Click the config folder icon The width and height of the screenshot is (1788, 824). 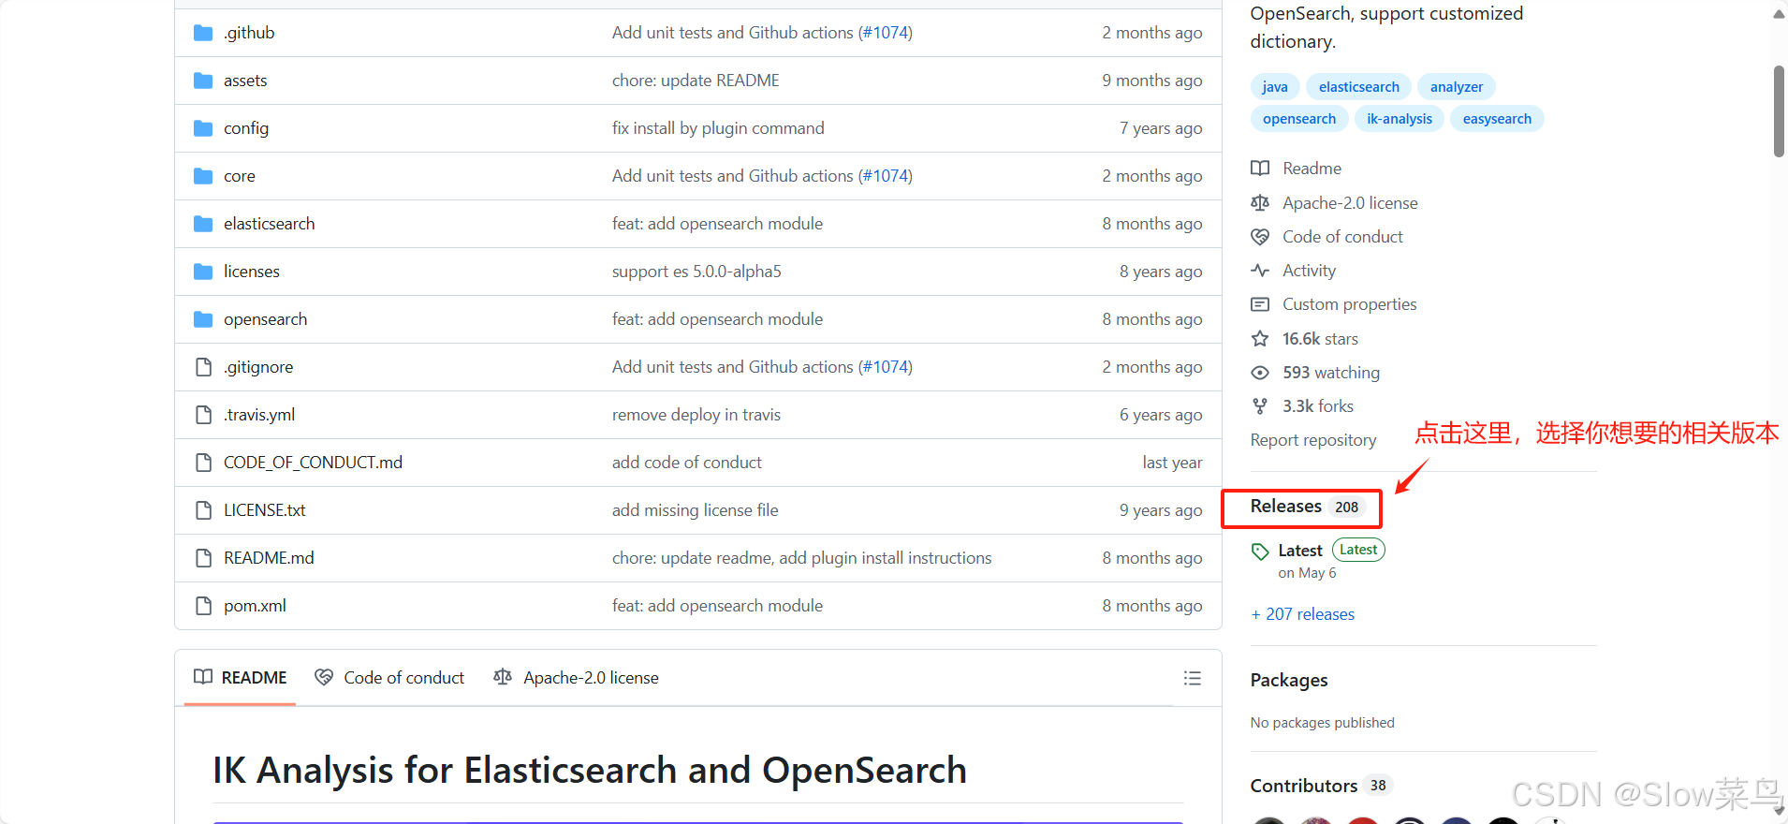(x=203, y=128)
